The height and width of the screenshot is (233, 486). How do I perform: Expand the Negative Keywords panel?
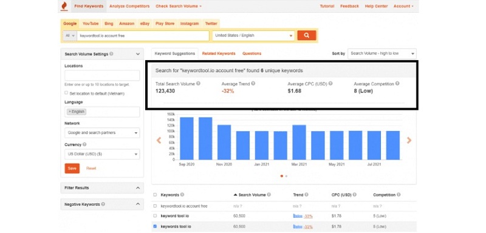(x=138, y=204)
